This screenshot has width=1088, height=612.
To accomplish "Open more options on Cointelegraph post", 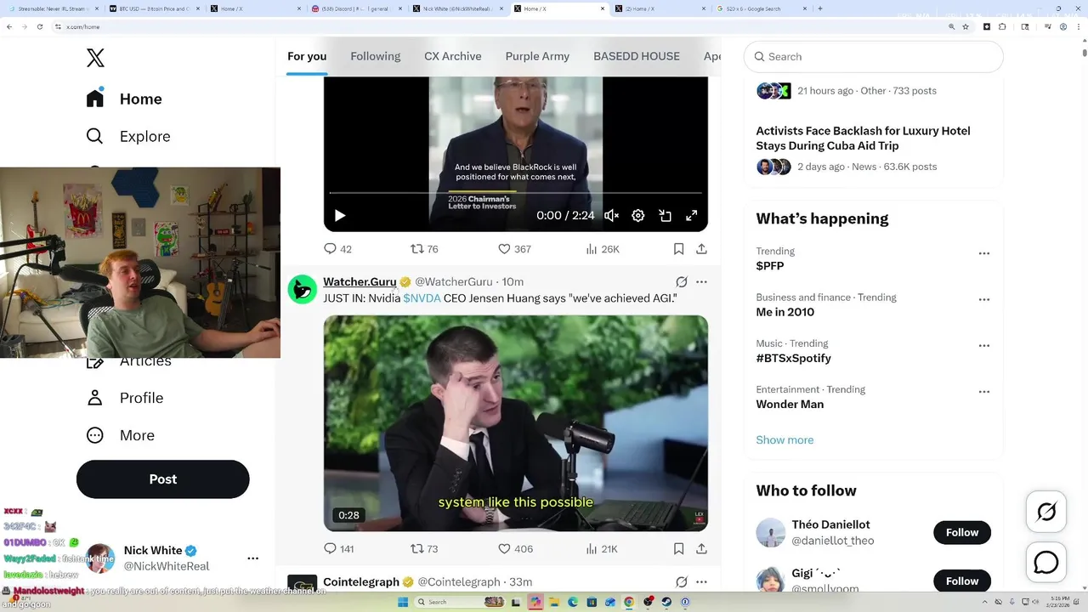I will click(x=701, y=582).
